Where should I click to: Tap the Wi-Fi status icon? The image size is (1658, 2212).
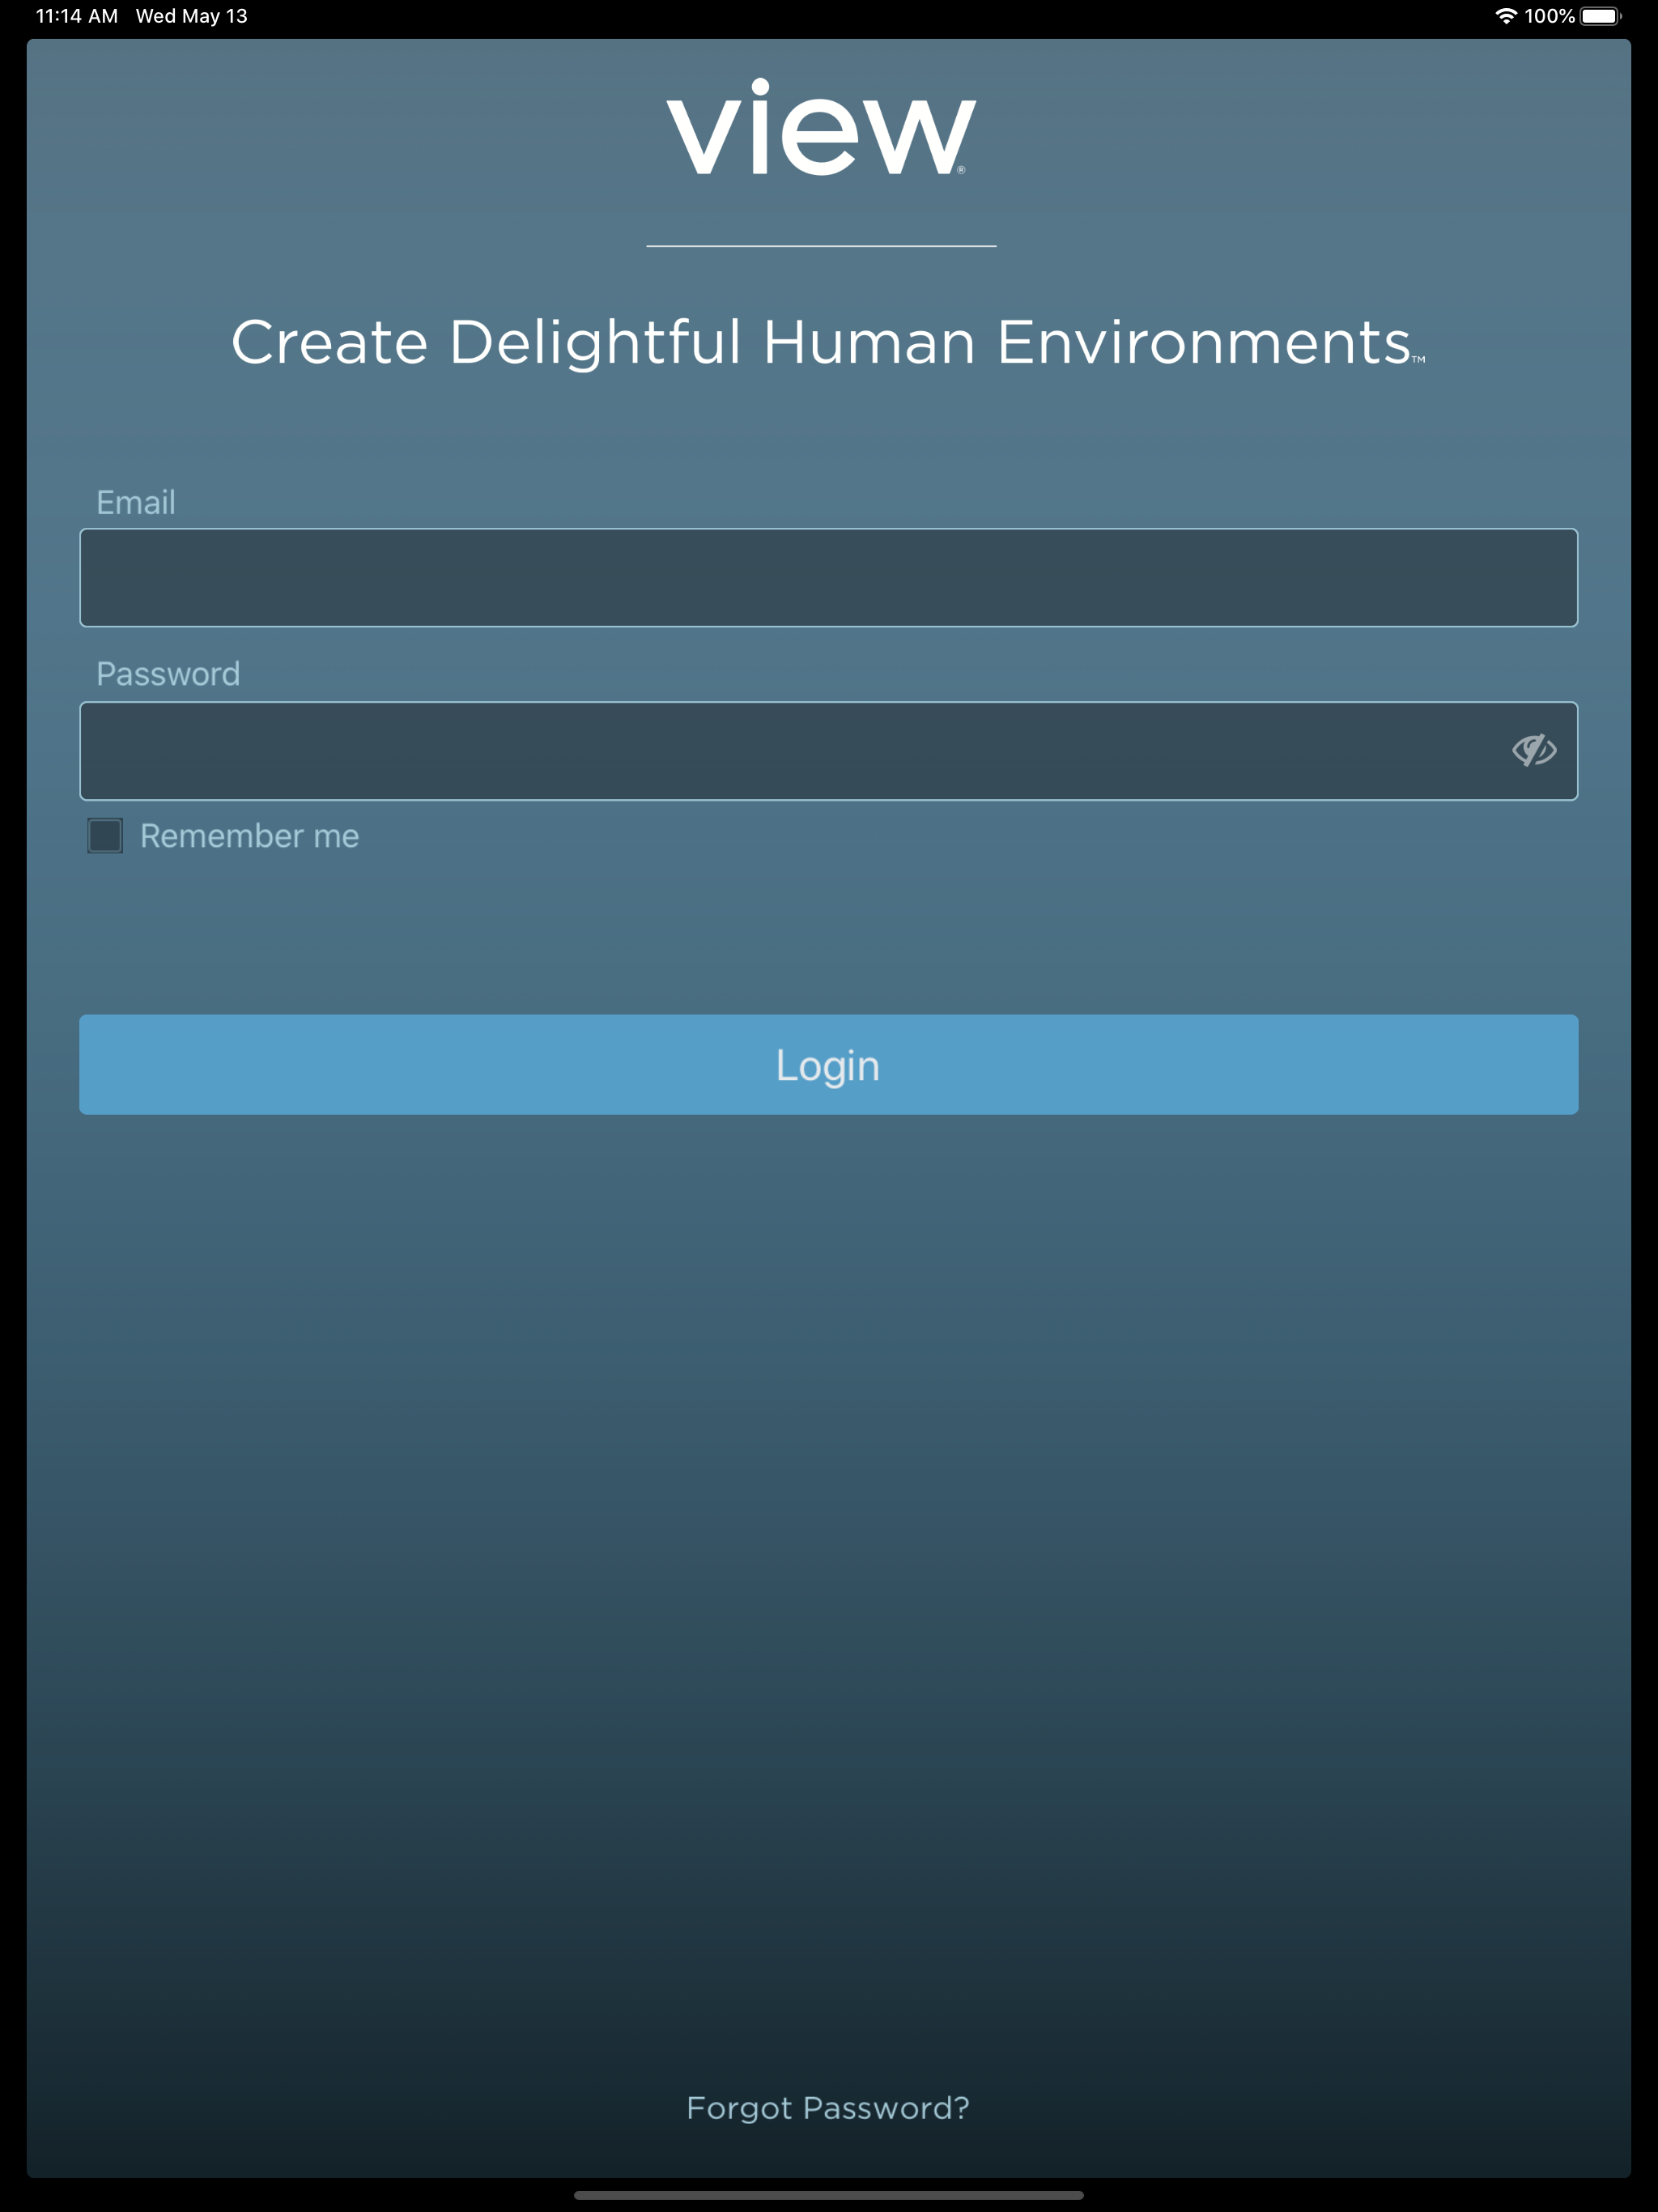pos(1505,16)
